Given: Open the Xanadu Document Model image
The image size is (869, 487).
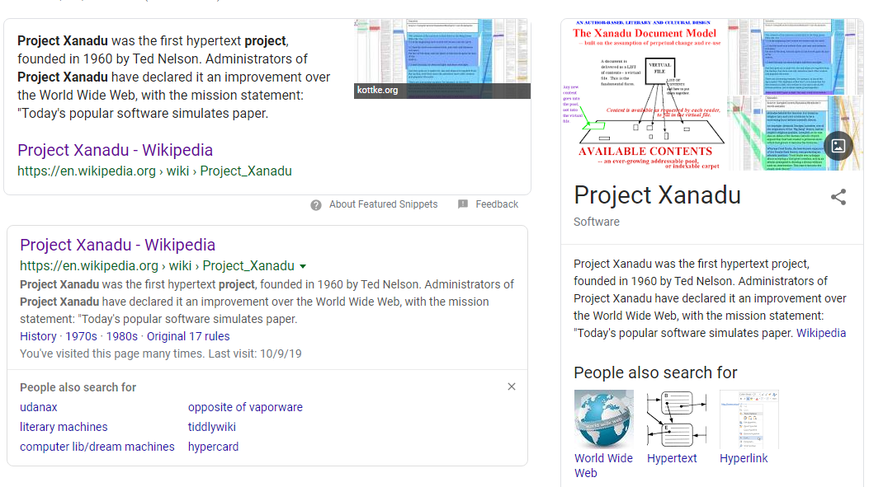Looking at the screenshot, I should [x=644, y=95].
